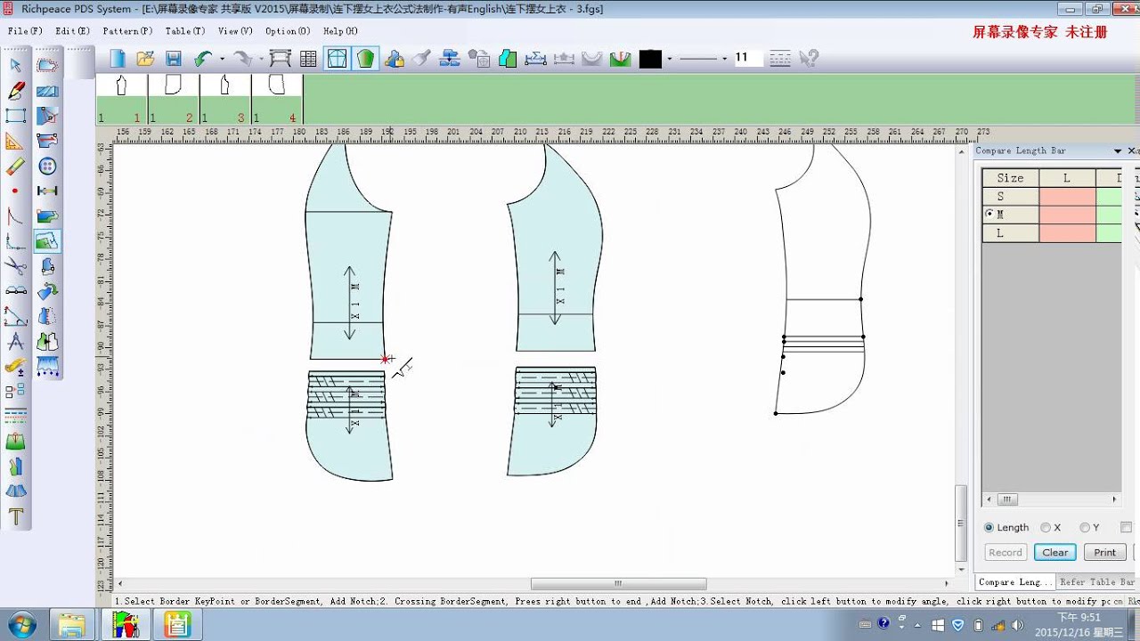
Task: Open File Explorer from the taskbar
Action: 72,625
